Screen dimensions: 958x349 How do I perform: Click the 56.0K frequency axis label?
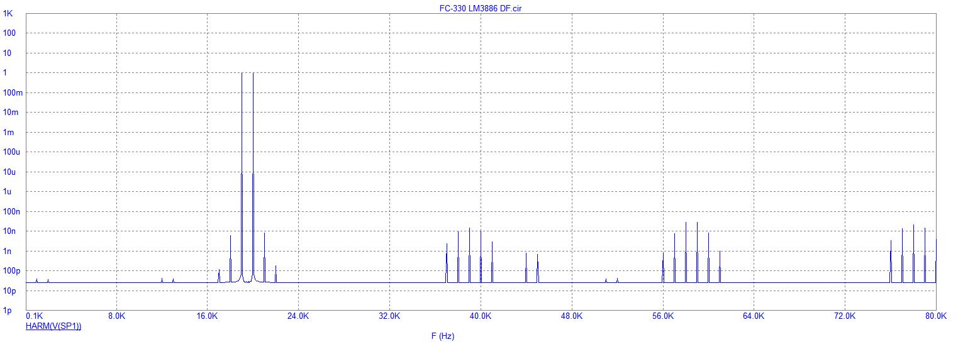point(663,316)
